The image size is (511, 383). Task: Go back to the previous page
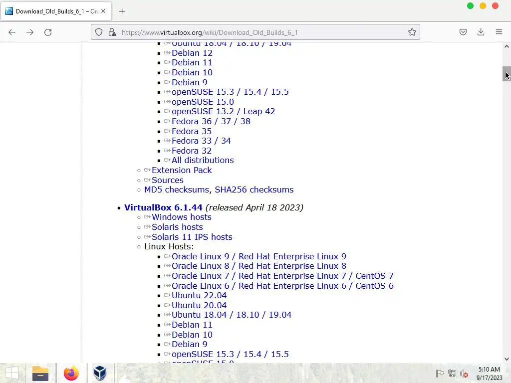point(12,32)
